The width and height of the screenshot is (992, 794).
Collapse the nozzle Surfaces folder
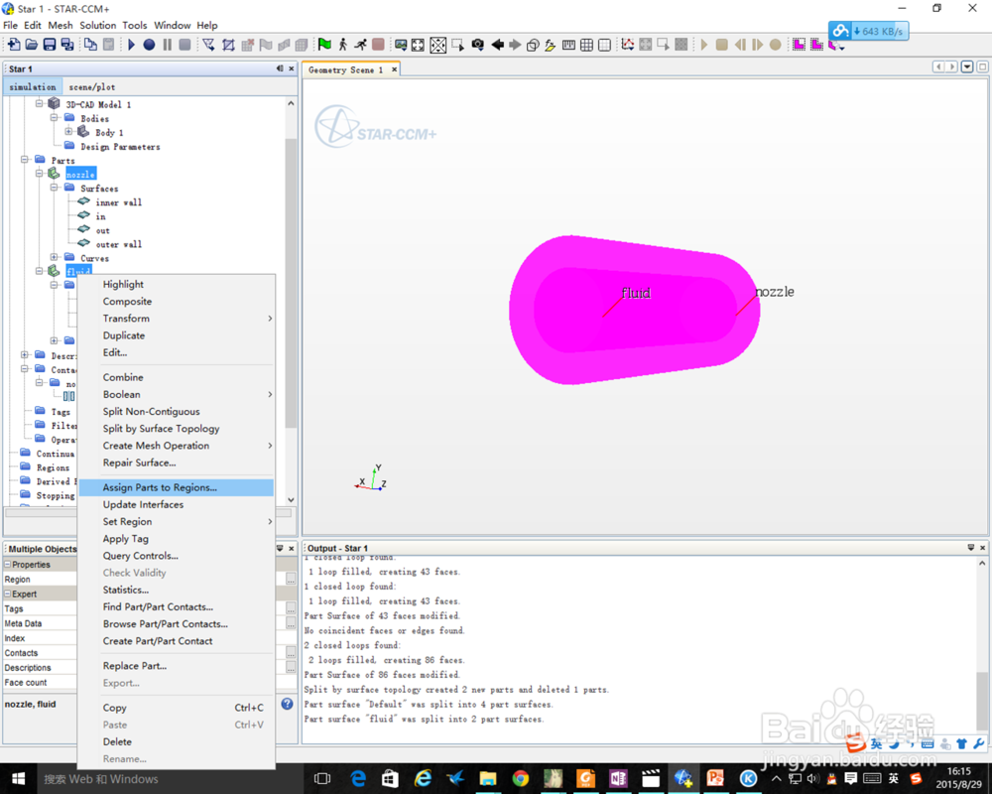(54, 187)
